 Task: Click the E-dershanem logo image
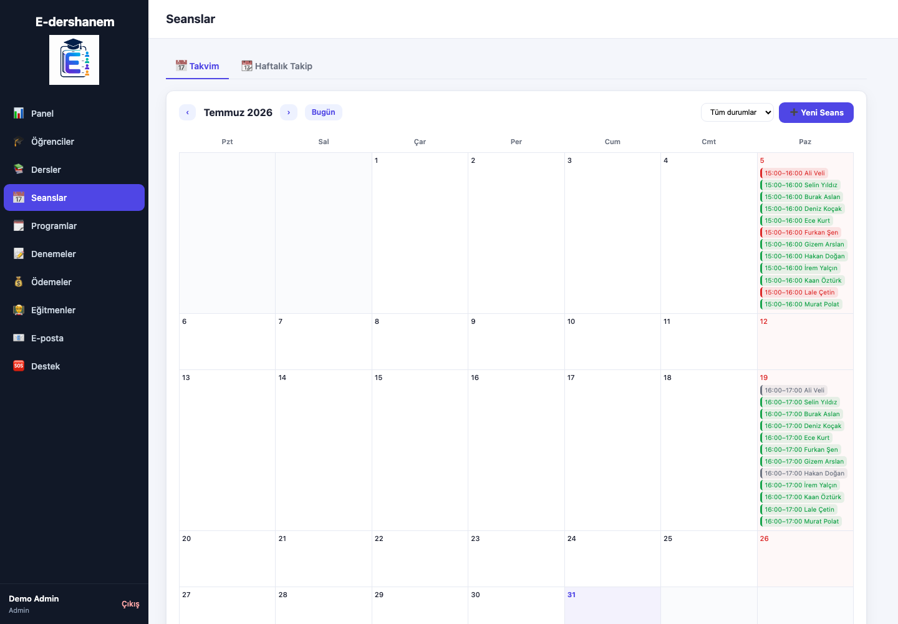click(x=74, y=60)
